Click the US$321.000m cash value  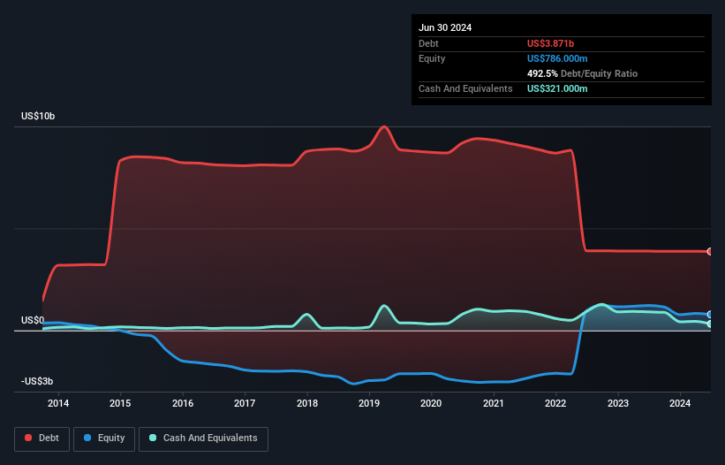click(557, 88)
